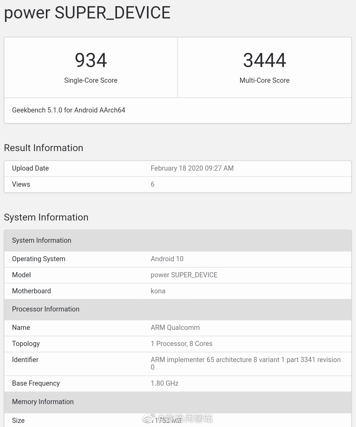
Task: Select the Multi-Core Score label
Action: click(264, 80)
